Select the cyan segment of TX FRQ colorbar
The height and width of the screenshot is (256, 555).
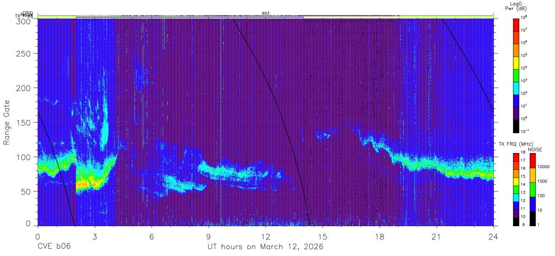516,197
